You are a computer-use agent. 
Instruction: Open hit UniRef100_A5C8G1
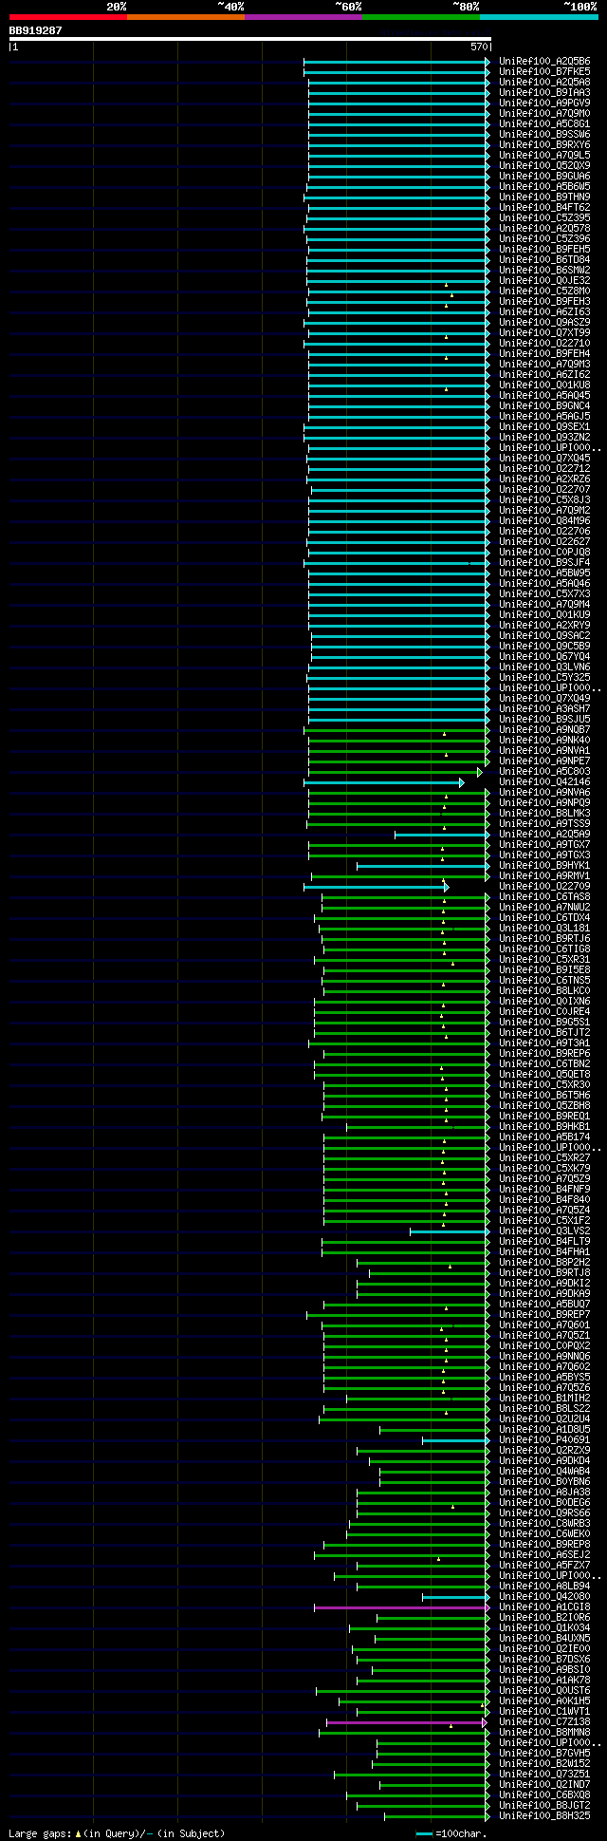[x=544, y=124]
